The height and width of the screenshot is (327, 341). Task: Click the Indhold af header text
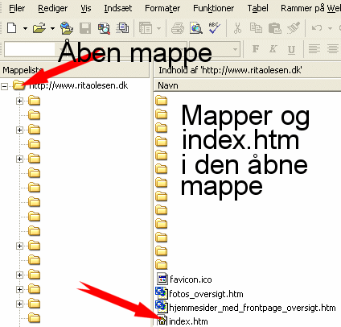click(x=230, y=70)
